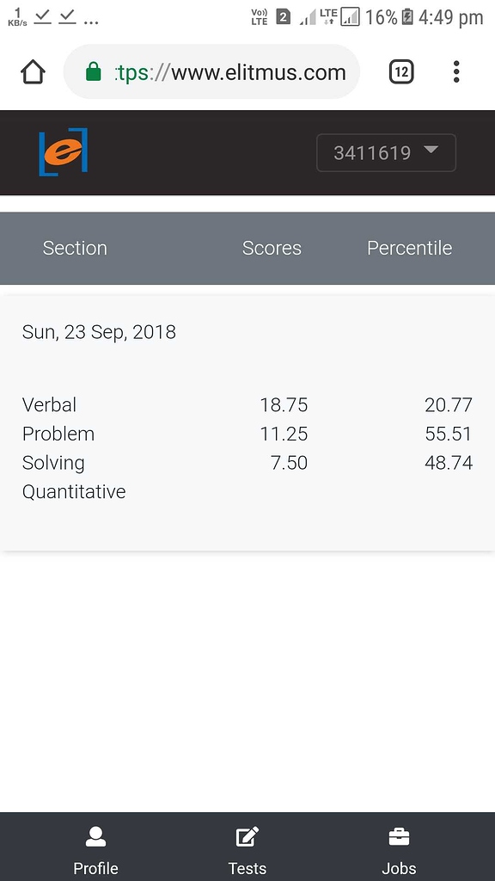The width and height of the screenshot is (495, 881).
Task: Select the Sun, 23 Sep, 2018 test entry
Action: pos(99,332)
